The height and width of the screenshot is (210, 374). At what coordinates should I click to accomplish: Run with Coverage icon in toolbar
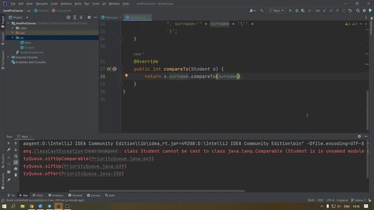[x=303, y=10]
